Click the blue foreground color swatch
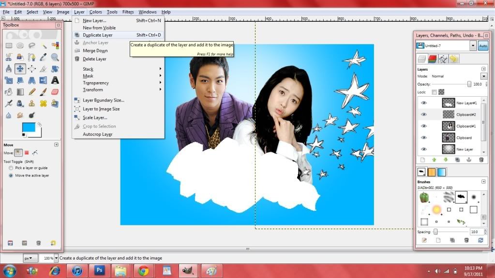 tap(29, 127)
